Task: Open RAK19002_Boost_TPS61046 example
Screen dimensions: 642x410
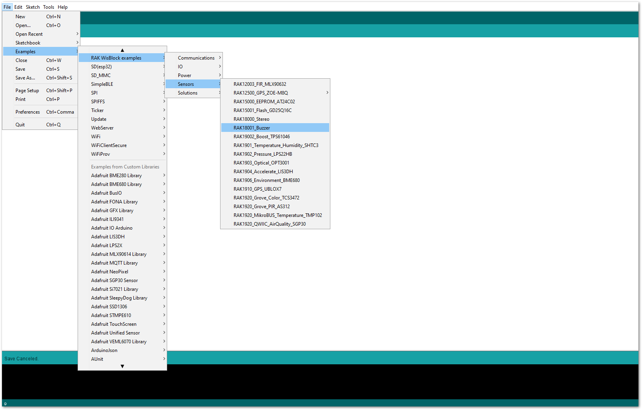Action: (275, 137)
